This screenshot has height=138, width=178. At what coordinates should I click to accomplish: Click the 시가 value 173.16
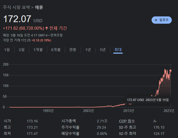(32, 121)
